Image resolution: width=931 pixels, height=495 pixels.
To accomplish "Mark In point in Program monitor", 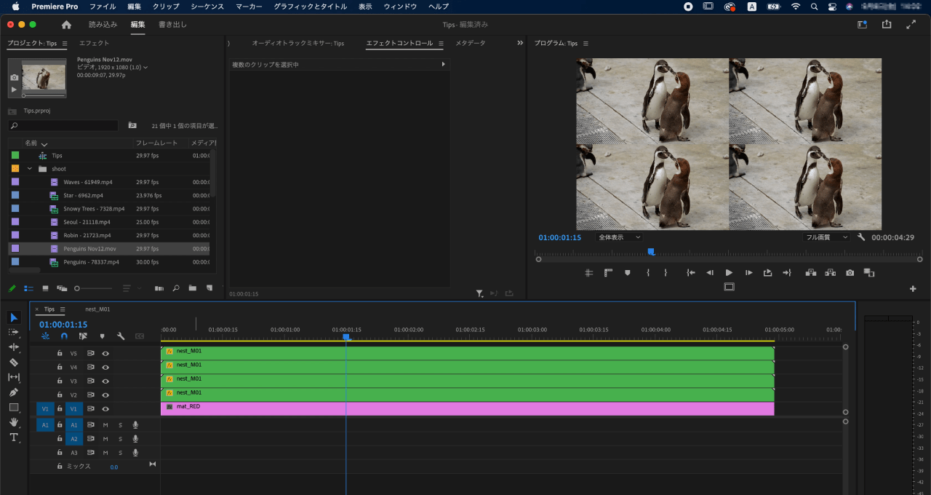I will pos(648,273).
